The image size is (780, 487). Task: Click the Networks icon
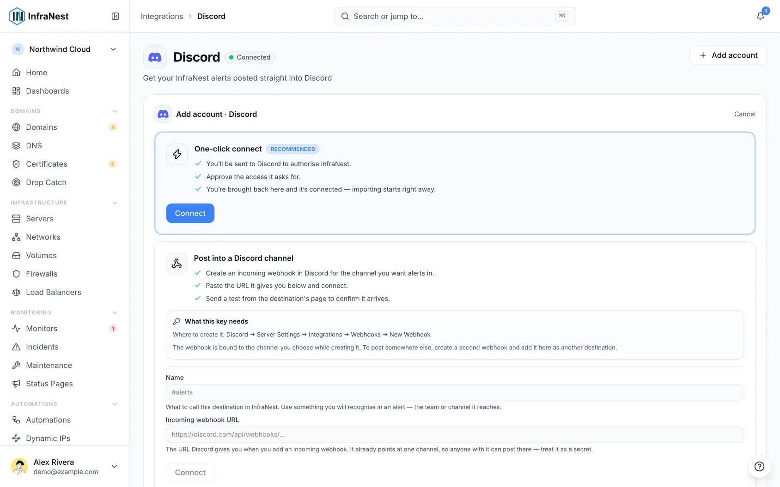[16, 237]
